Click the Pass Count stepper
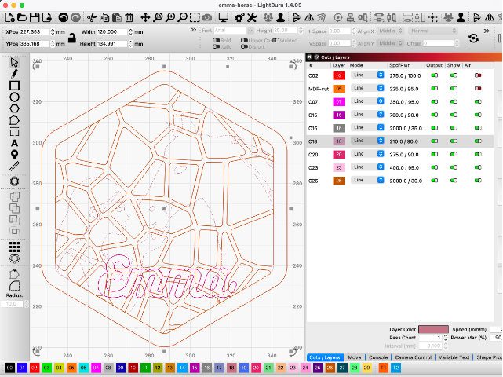Image resolution: width=503 pixels, height=377 pixels. point(445,338)
